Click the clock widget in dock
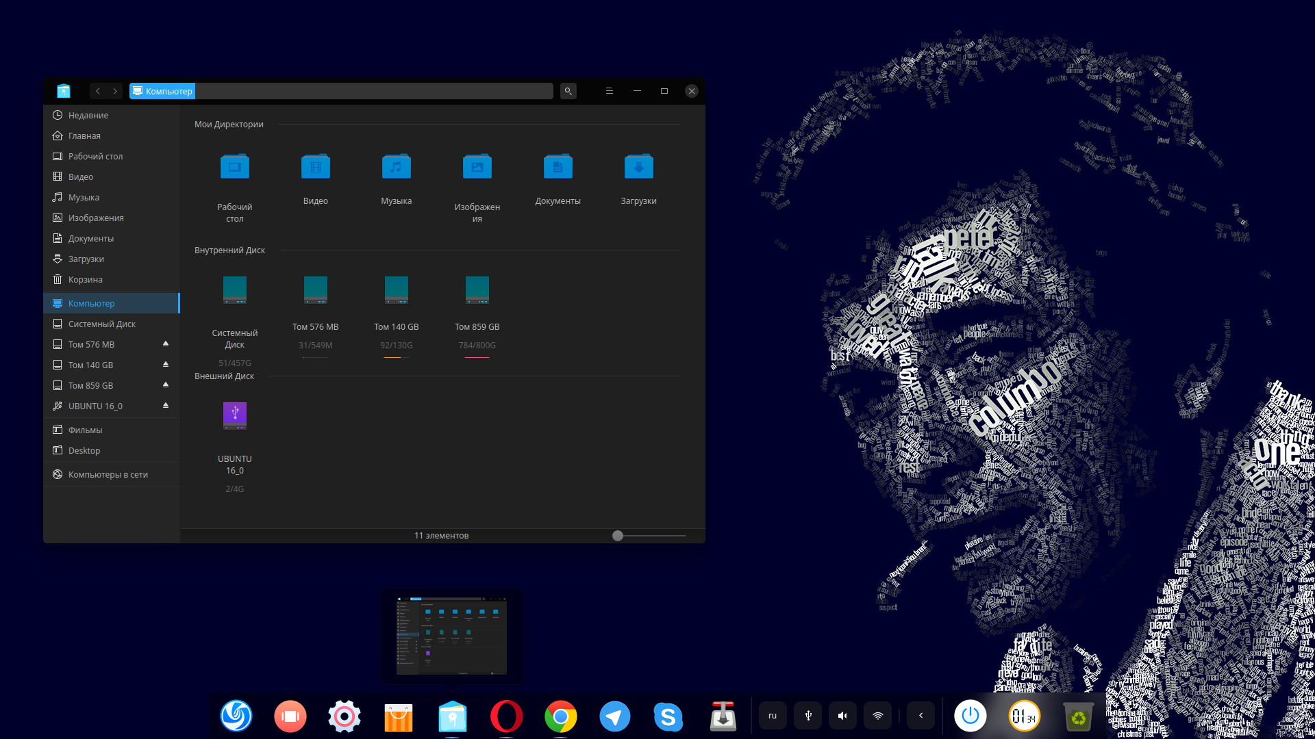Viewport: 1315px width, 739px height. pyautogui.click(x=1025, y=716)
